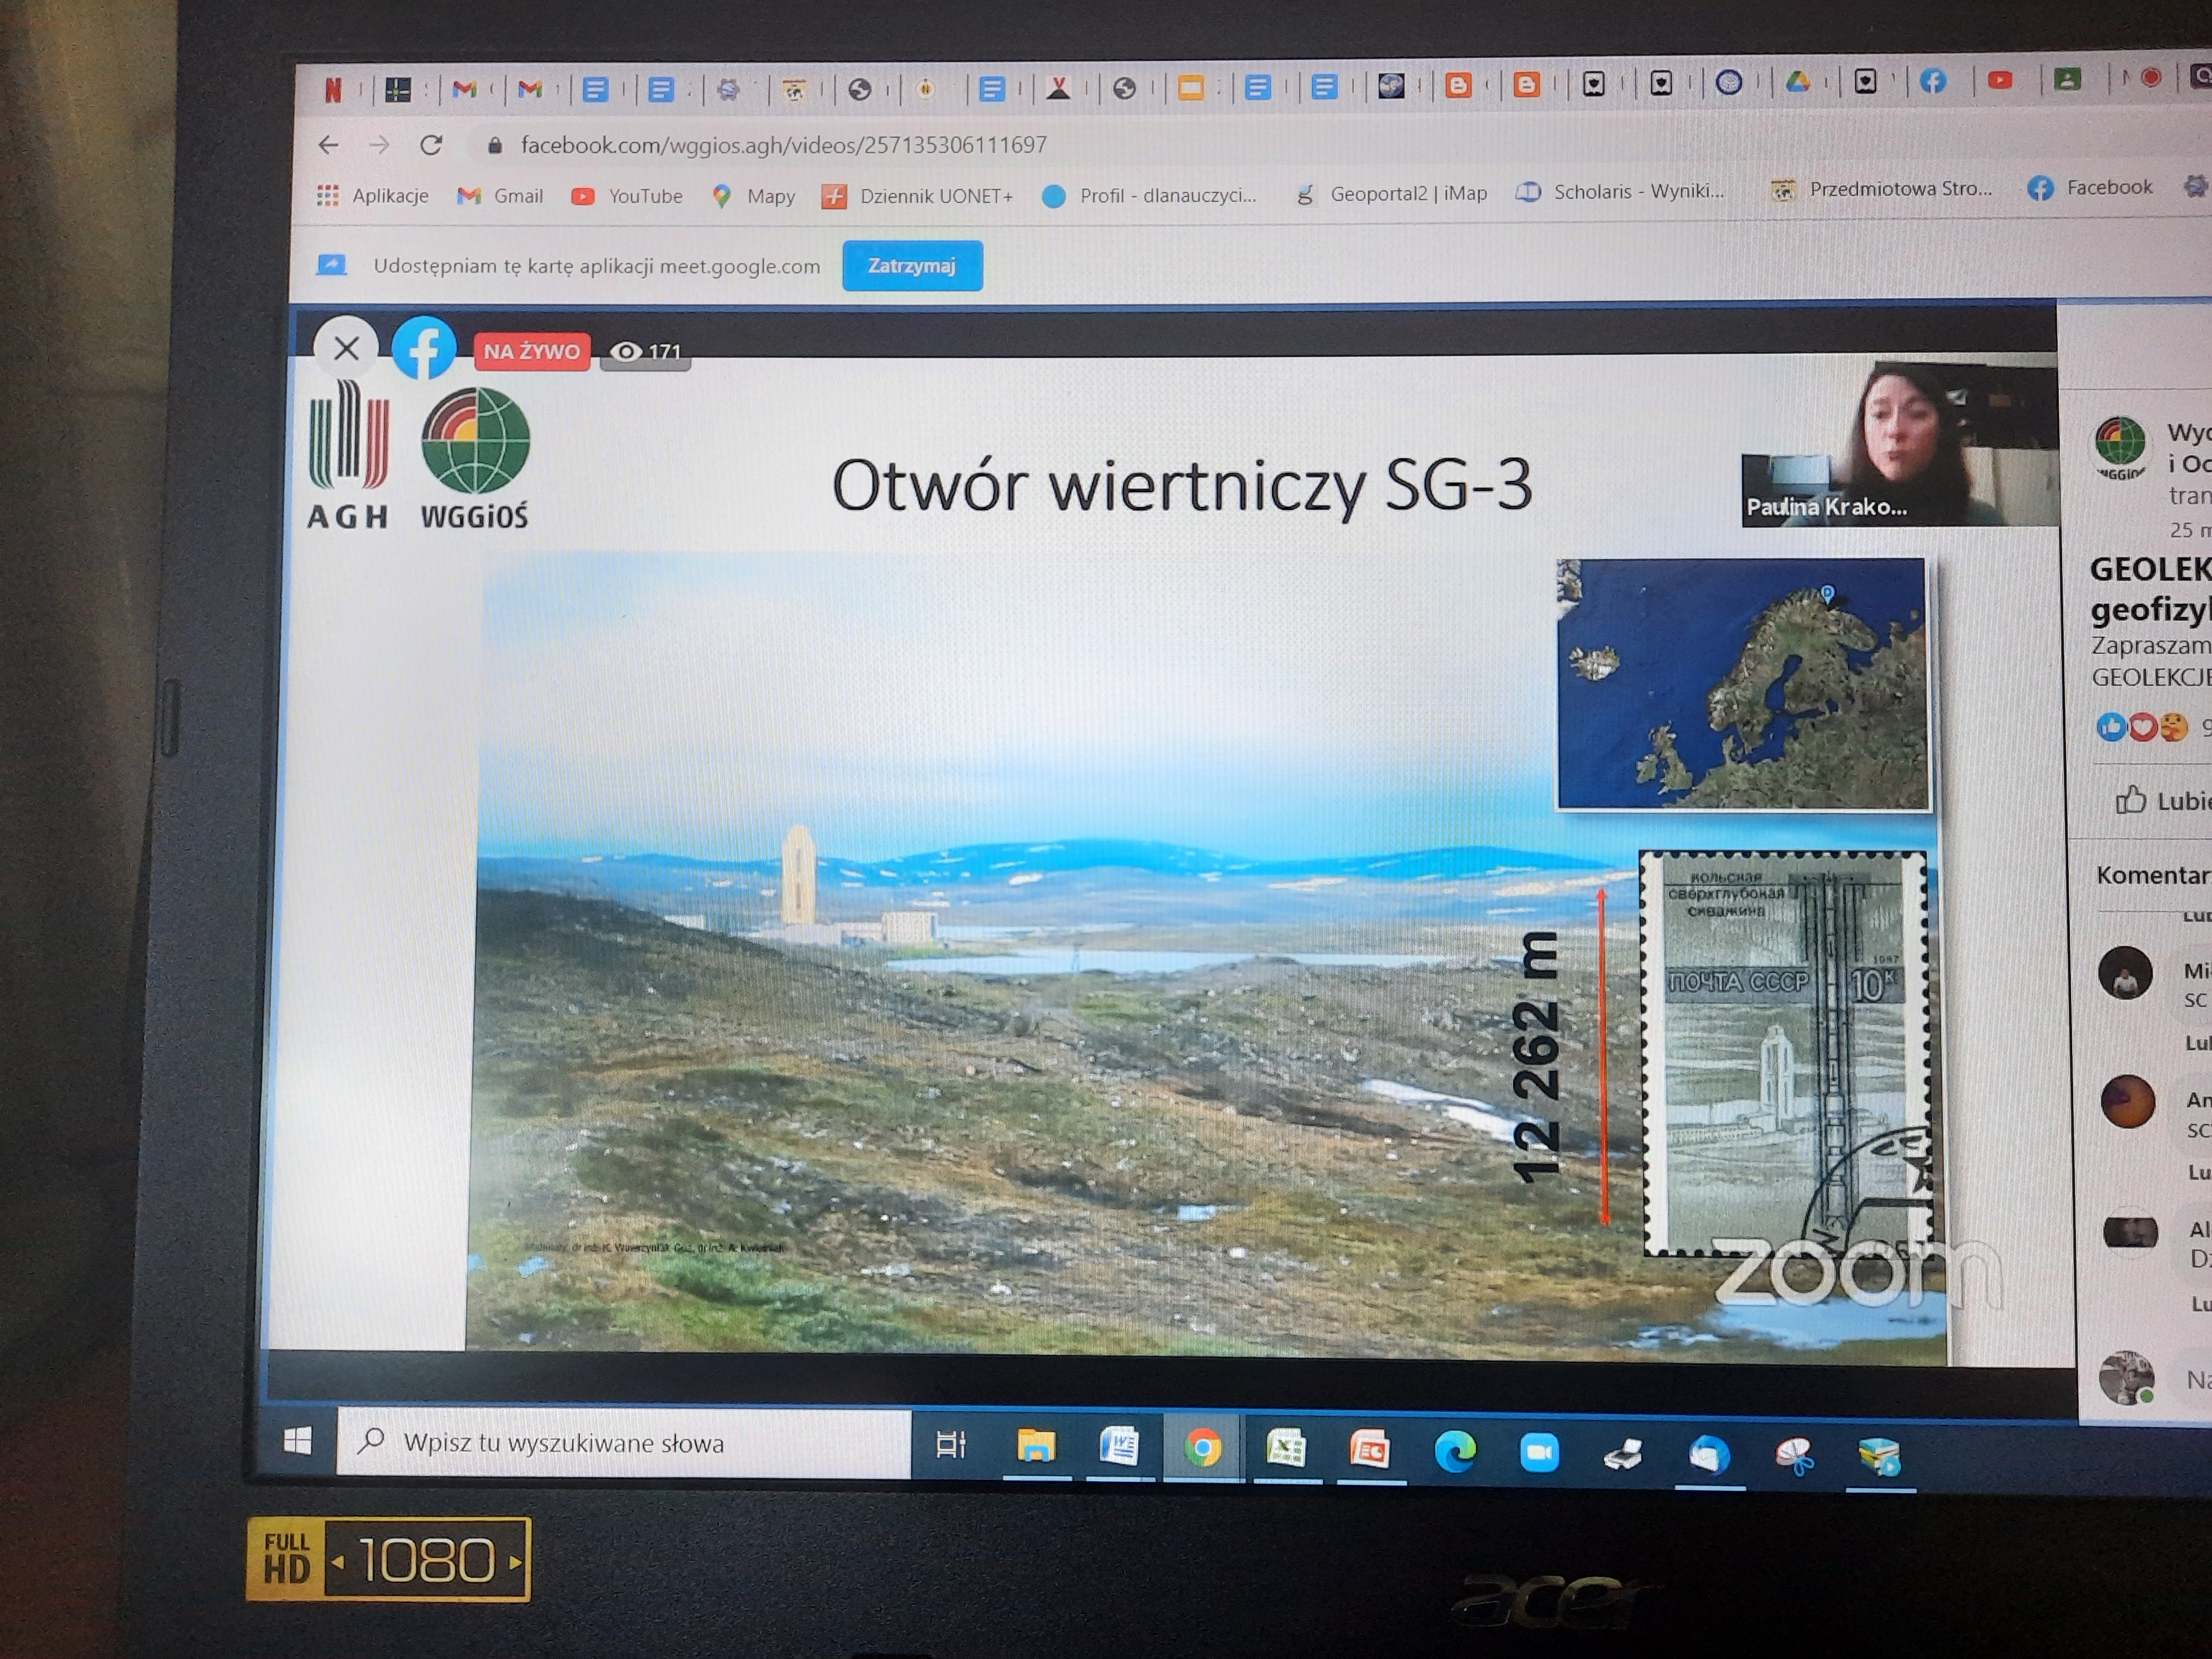Open Excel from the taskbar
Screen dimensions: 2212x1659
pos(1286,1449)
